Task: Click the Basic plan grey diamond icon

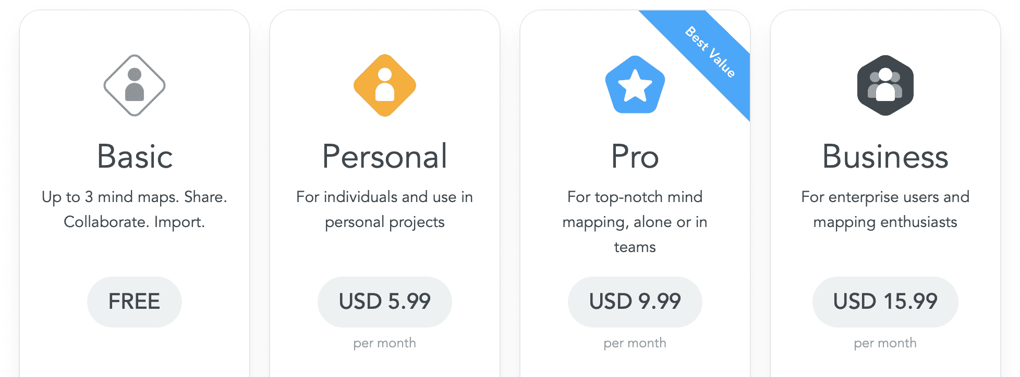Action: (135, 85)
